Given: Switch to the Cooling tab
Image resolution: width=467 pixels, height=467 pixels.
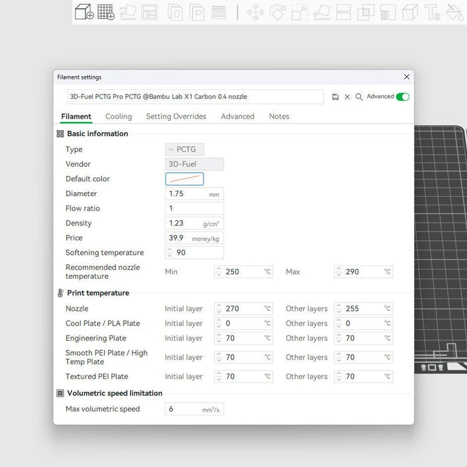Looking at the screenshot, I should tap(119, 117).
